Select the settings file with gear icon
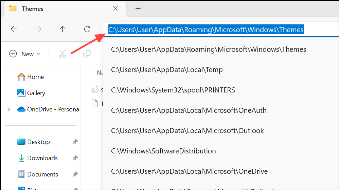The width and height of the screenshot is (339, 190). (x=94, y=89)
